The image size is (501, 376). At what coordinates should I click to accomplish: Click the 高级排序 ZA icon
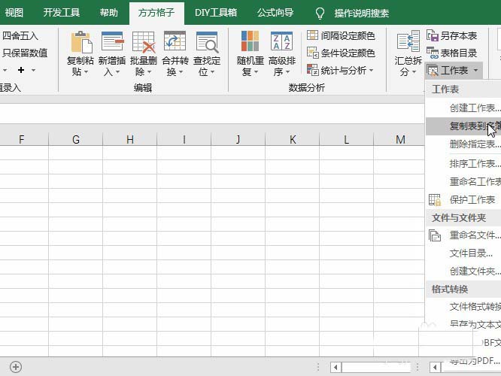[281, 41]
